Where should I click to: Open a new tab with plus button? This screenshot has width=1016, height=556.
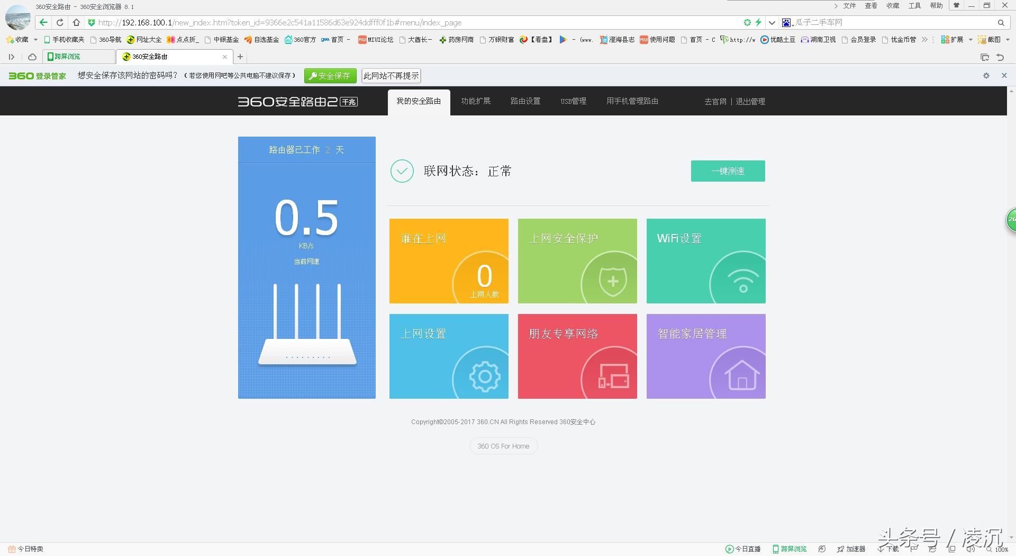tap(240, 57)
